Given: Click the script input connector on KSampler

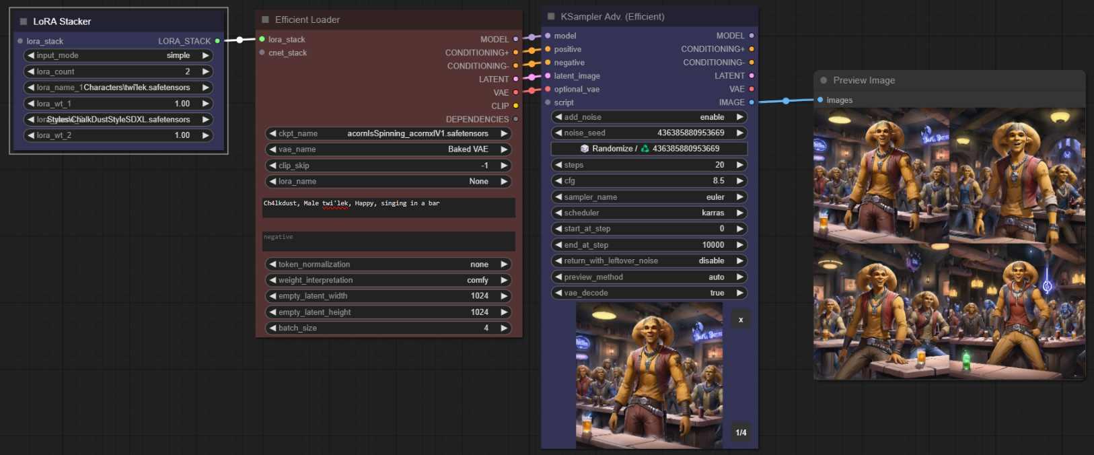Looking at the screenshot, I should tap(548, 102).
